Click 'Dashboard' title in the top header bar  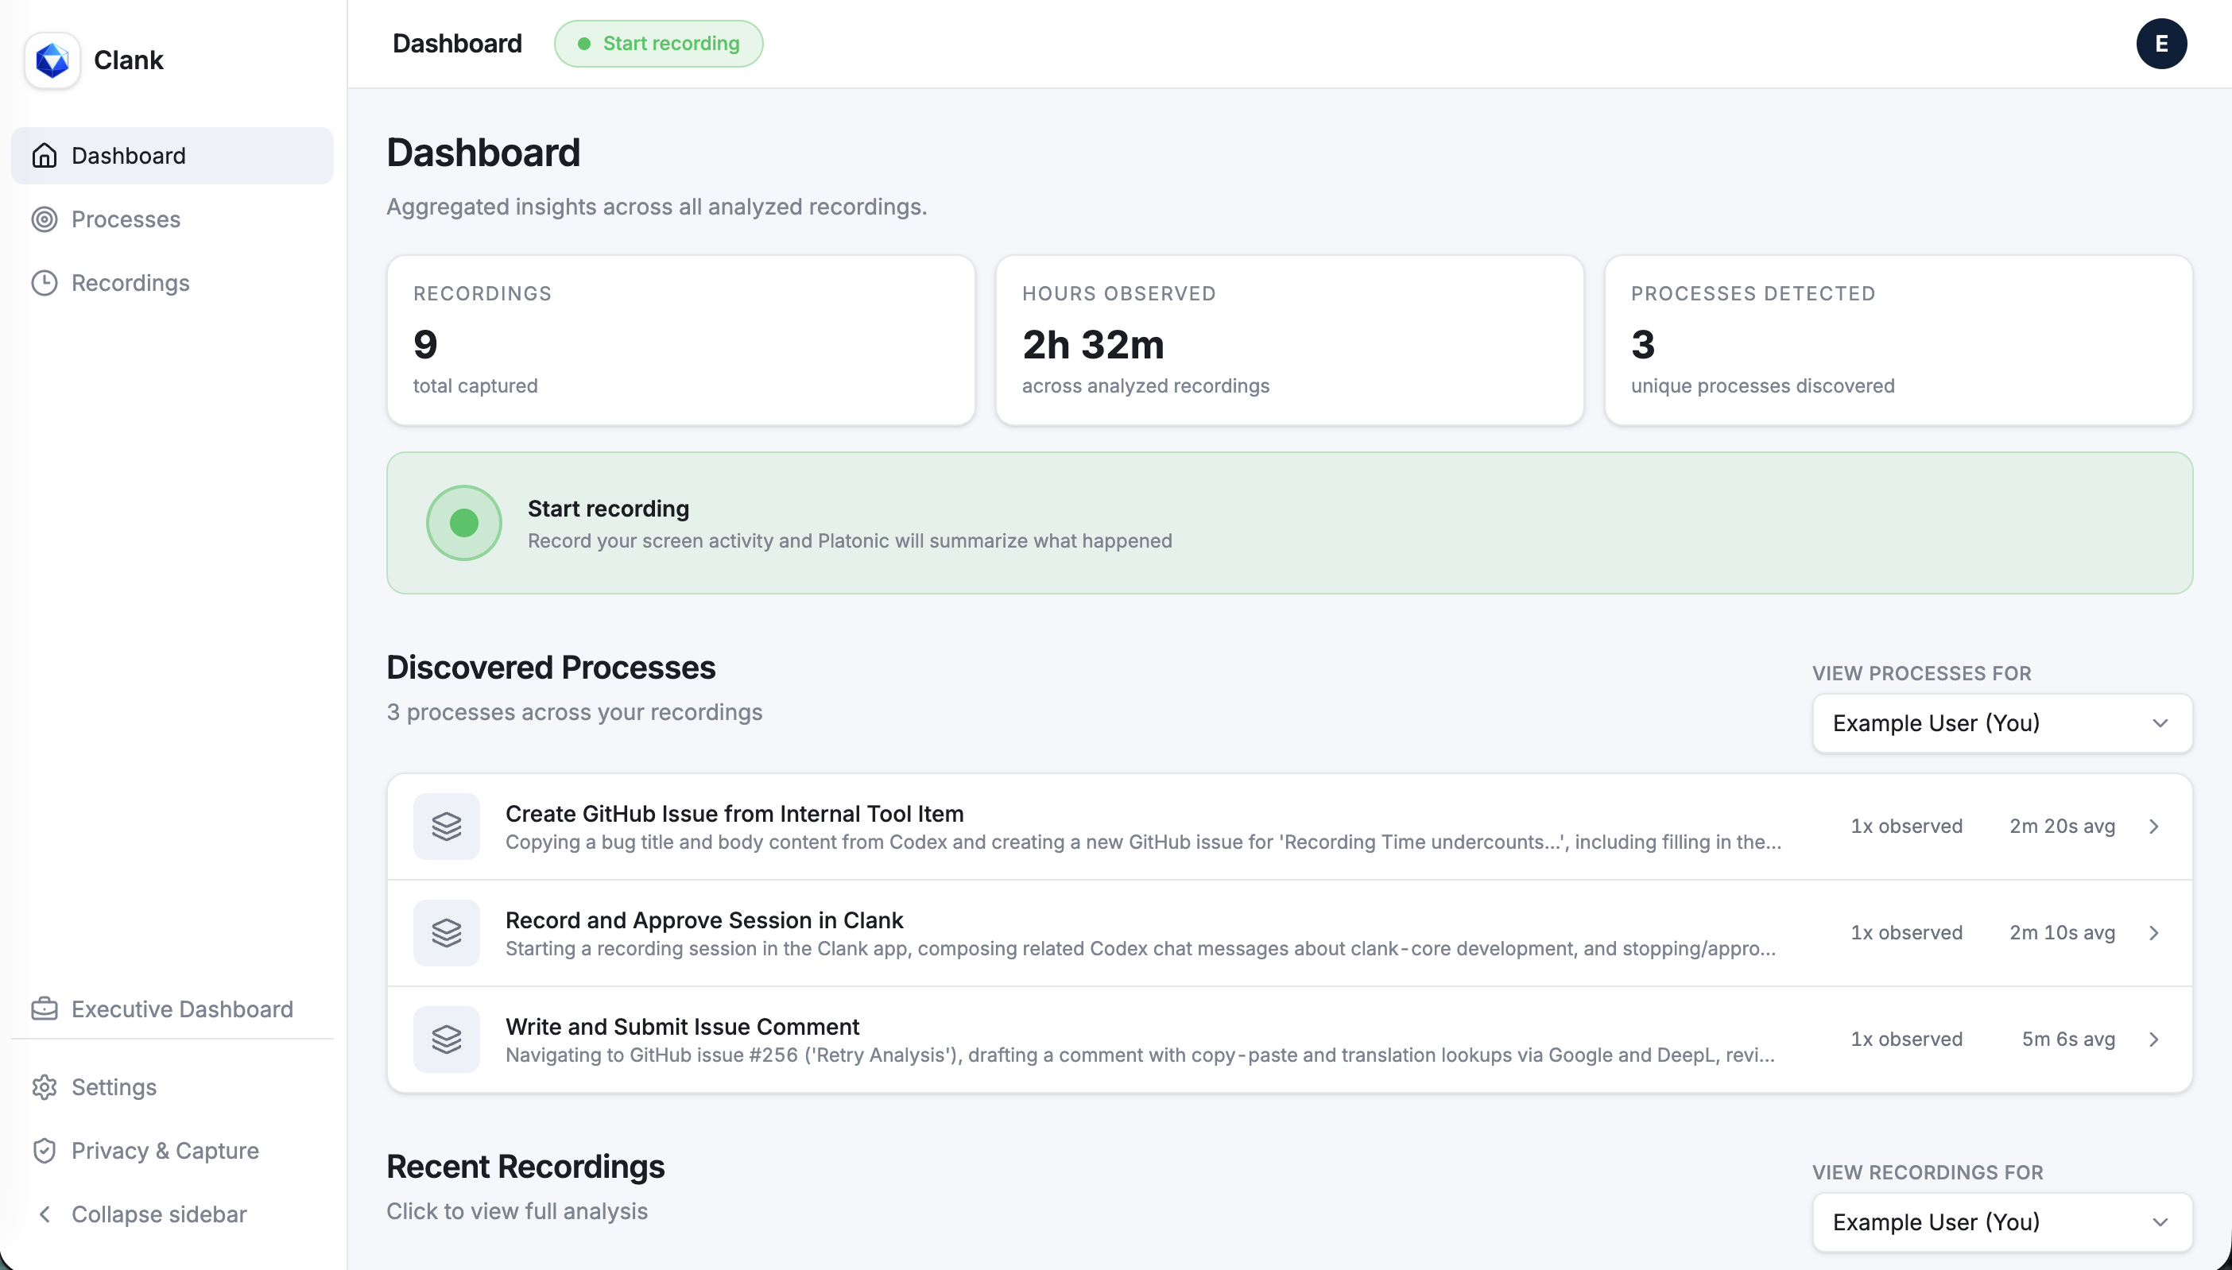457,44
